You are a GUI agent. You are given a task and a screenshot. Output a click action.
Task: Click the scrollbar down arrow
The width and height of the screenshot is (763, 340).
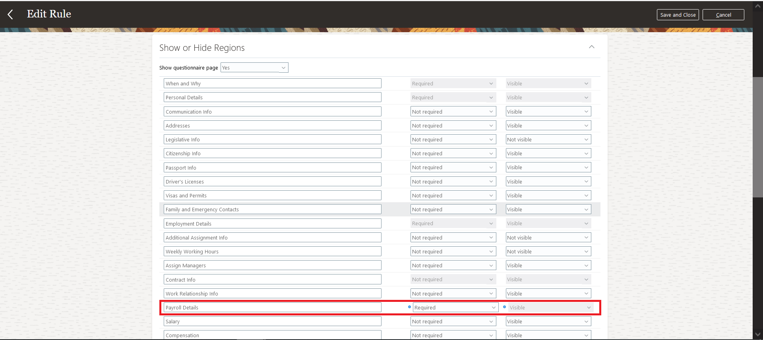click(758, 335)
